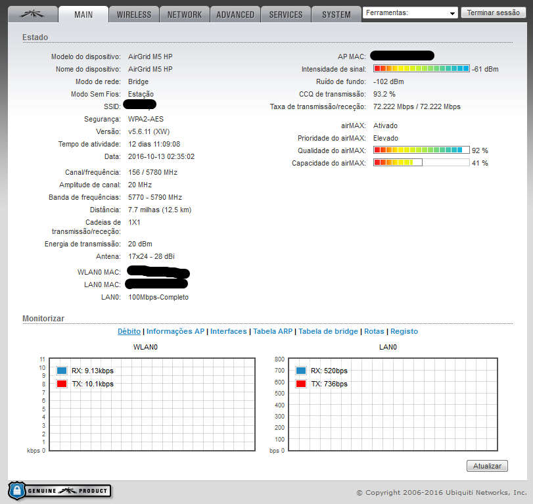Click the -61 dBm signal value
Viewport: 533px width, 504px height.
[x=485, y=69]
